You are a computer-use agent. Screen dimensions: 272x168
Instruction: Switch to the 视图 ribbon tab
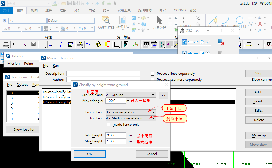click(x=34, y=10)
